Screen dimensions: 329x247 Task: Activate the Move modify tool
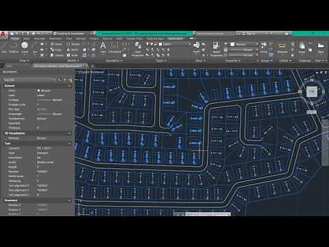pyautogui.click(x=56, y=44)
